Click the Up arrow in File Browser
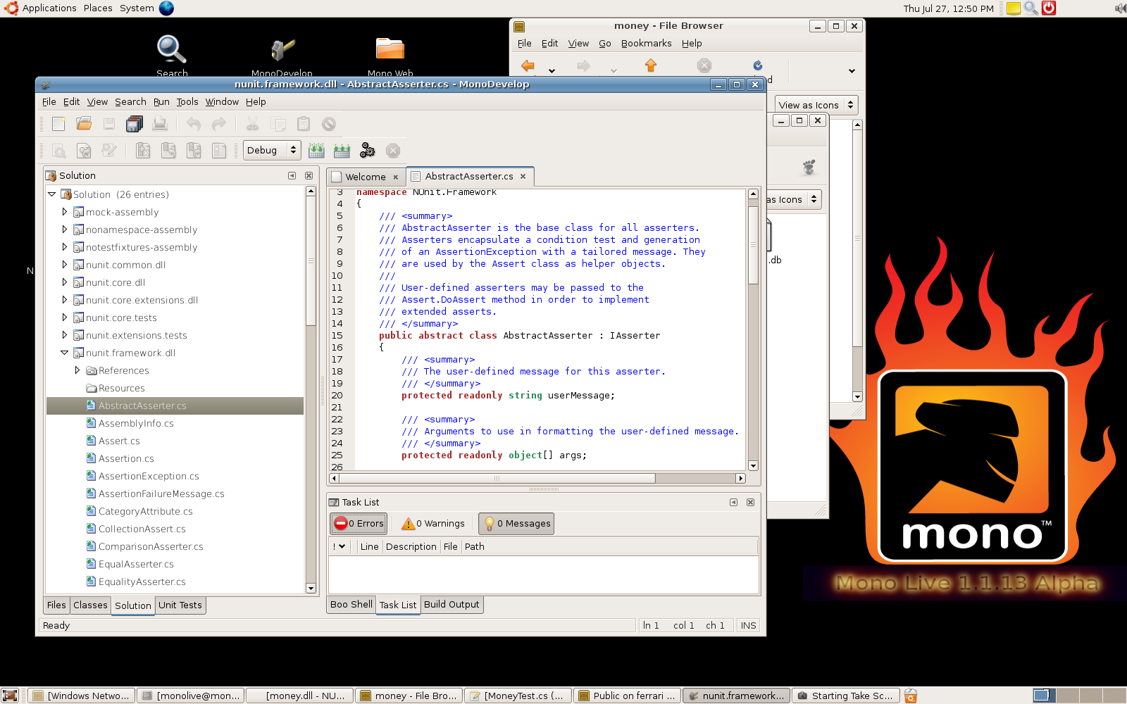The height and width of the screenshot is (704, 1127). (651, 65)
